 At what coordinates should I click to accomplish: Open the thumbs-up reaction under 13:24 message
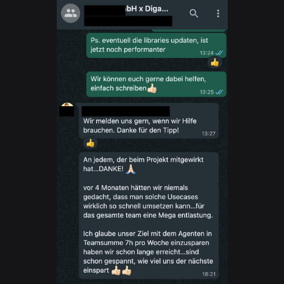(215, 62)
